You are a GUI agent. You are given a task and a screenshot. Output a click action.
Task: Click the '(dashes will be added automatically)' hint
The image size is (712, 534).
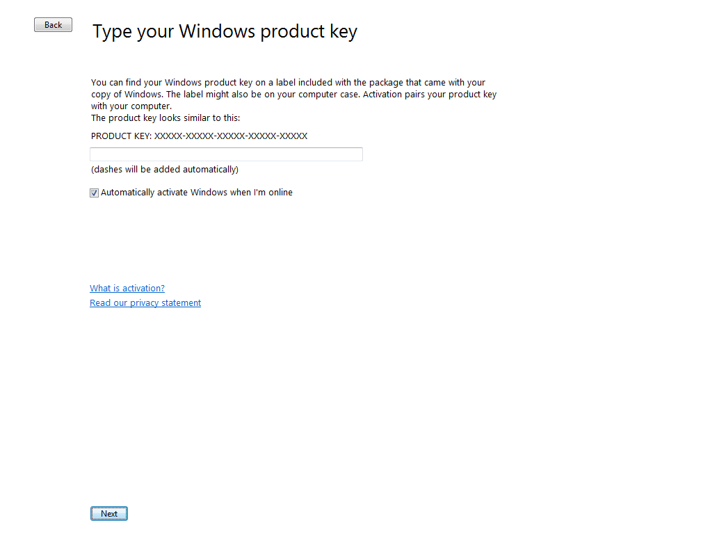(165, 170)
